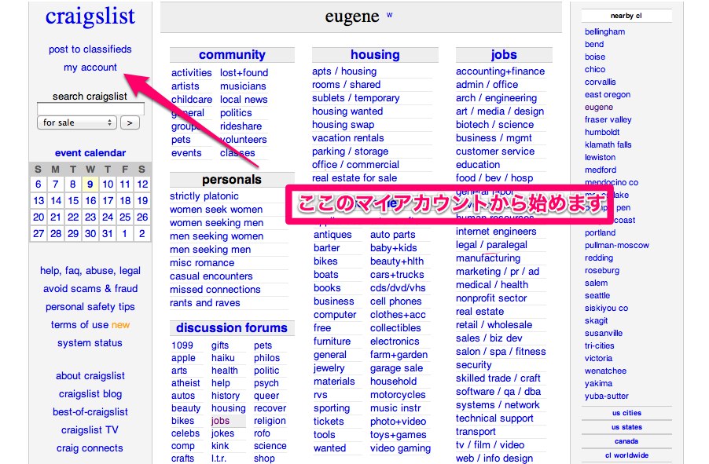Open 'vacation rentals' housing link
Screen dimensions: 709x464
point(347,138)
